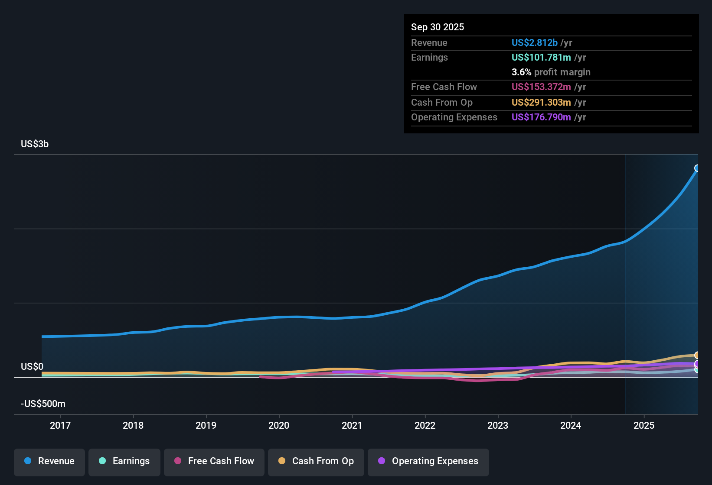Click the 2023 label on the x-axis
This screenshot has height=485, width=712.
click(x=499, y=425)
